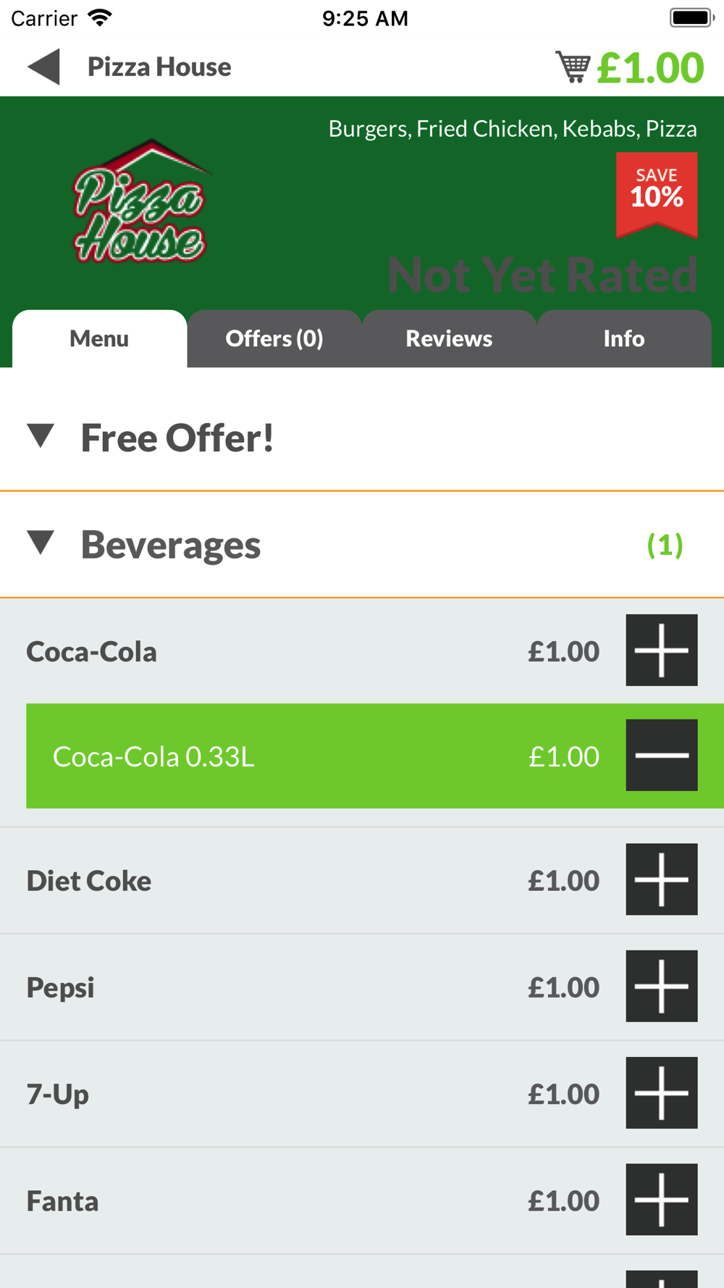
Task: Tap the Save 10% red badge
Action: coord(657,193)
